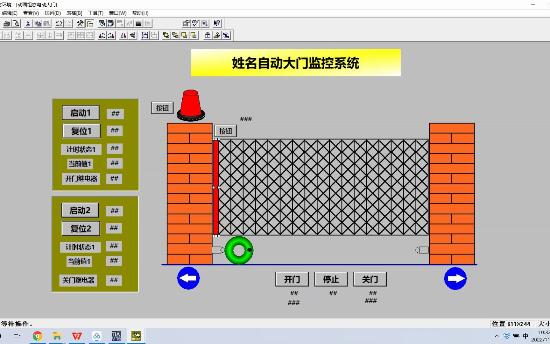Open Chrome from the taskbar
550x344 pixels.
pyautogui.click(x=38, y=335)
